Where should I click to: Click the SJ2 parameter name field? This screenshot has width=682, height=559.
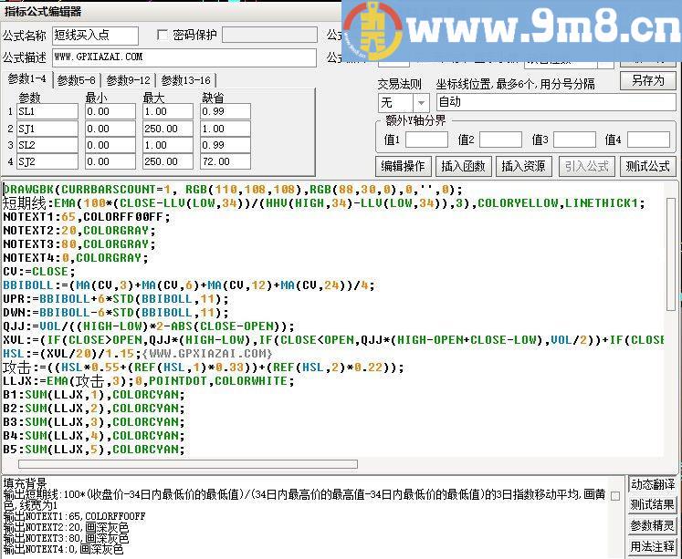click(x=47, y=161)
